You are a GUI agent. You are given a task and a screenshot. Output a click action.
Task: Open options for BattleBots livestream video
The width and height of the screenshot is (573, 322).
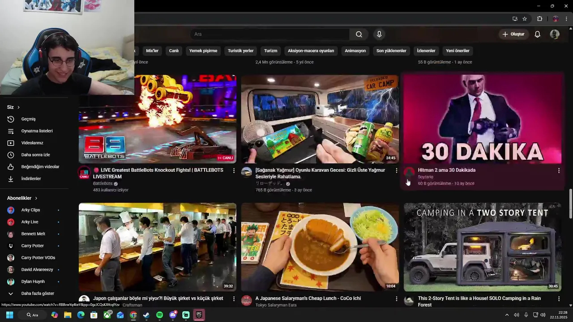click(x=234, y=170)
